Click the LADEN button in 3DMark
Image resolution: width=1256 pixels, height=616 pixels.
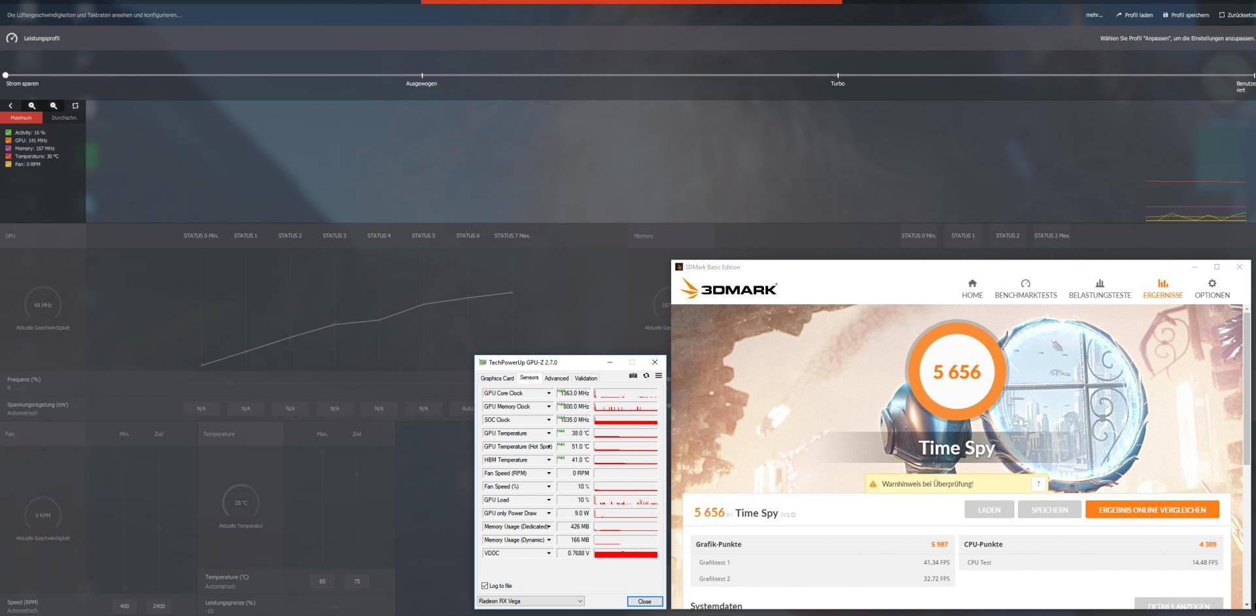pyautogui.click(x=989, y=510)
